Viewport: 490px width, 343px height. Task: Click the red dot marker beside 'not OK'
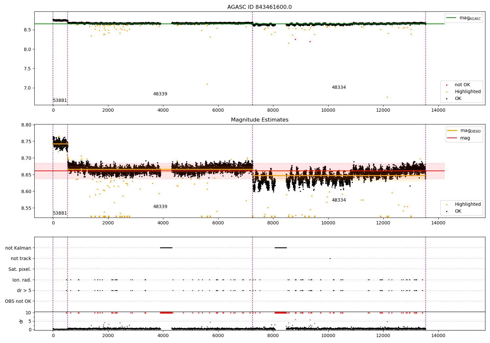[x=447, y=85]
